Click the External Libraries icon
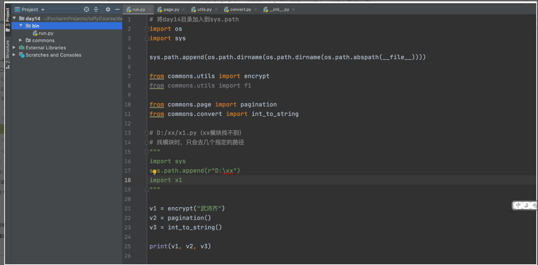538x265 pixels. click(x=22, y=48)
